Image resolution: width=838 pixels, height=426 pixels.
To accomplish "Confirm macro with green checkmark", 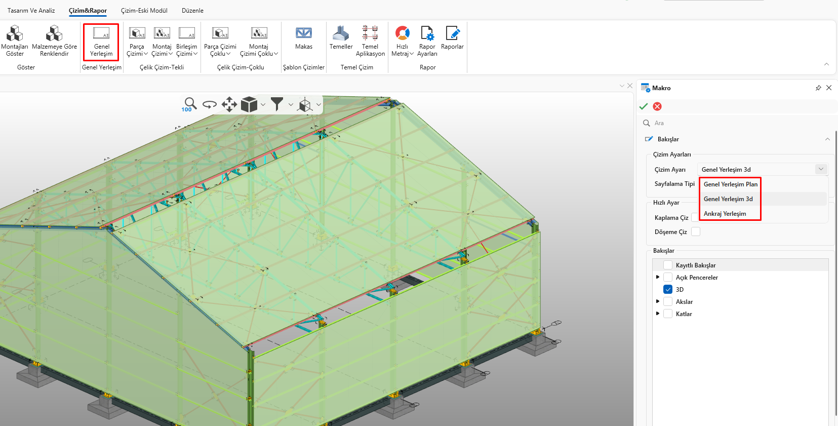I will pos(644,106).
